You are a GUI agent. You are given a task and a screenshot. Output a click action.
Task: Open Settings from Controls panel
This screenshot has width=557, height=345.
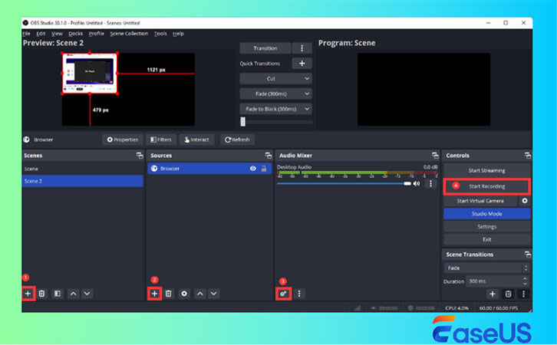[486, 226]
